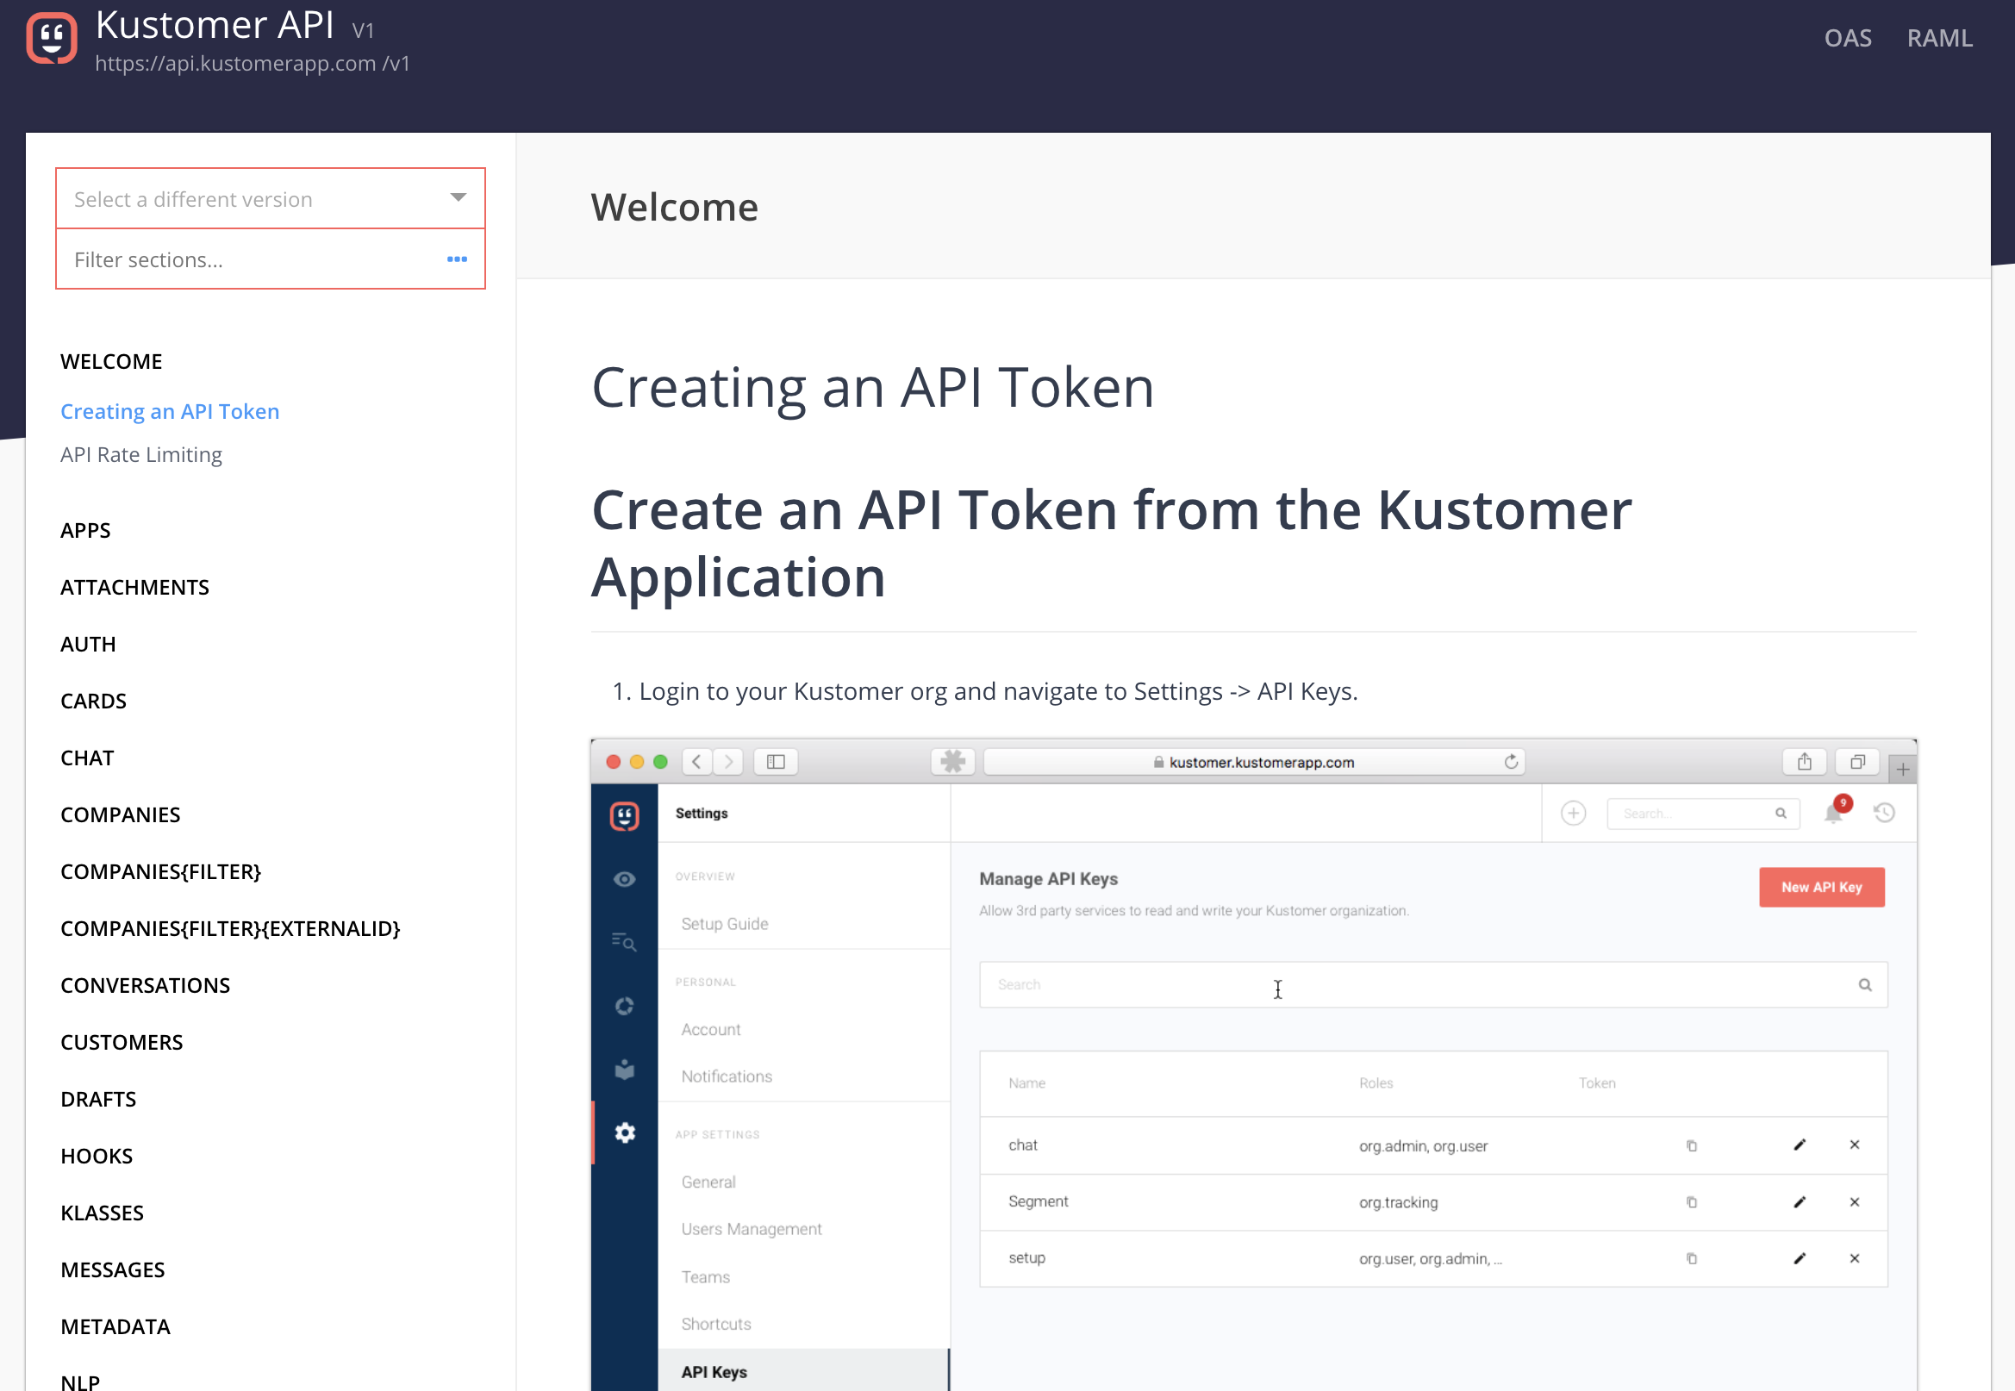Expand the APPS section

click(x=85, y=531)
